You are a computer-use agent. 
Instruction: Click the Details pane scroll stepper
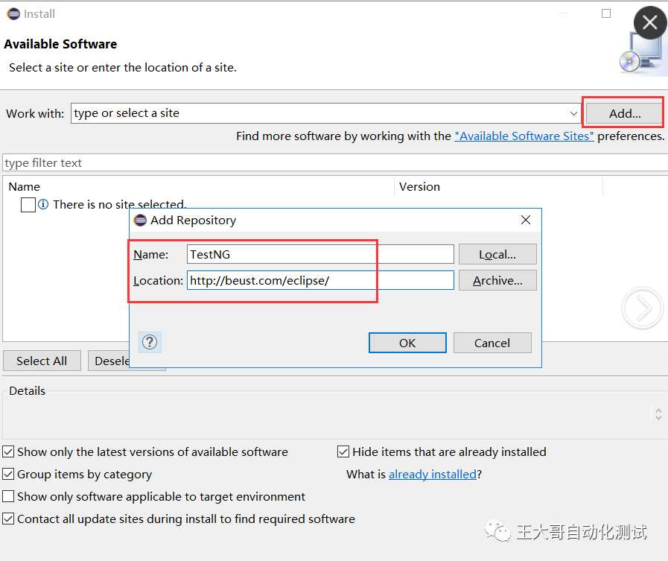pos(658,414)
